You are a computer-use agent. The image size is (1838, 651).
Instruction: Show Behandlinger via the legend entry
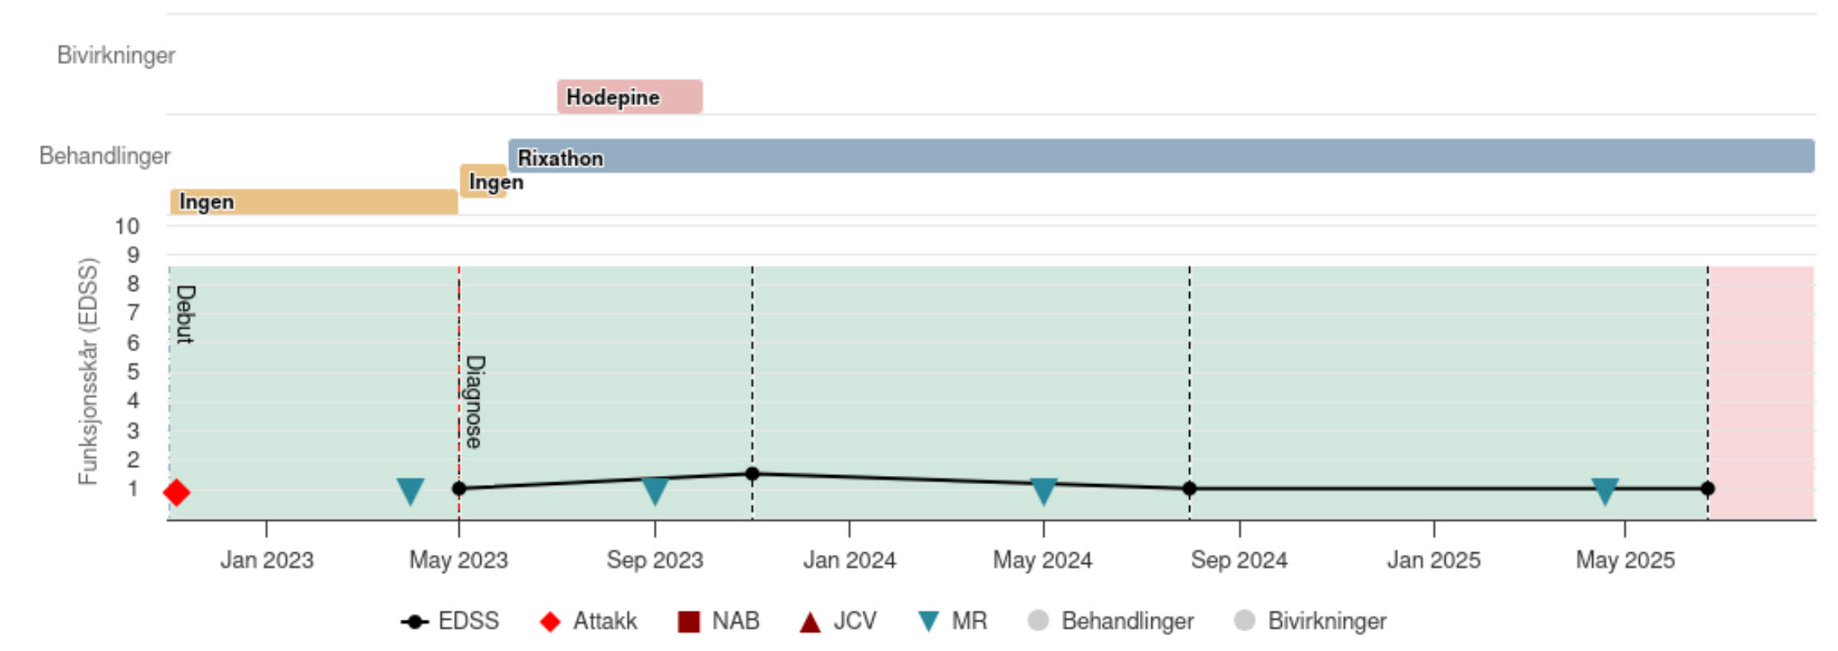(1111, 621)
